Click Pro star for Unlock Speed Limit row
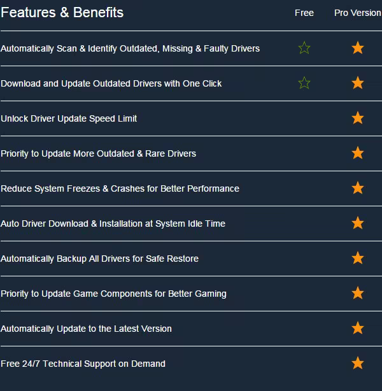382x391 pixels. (x=358, y=118)
